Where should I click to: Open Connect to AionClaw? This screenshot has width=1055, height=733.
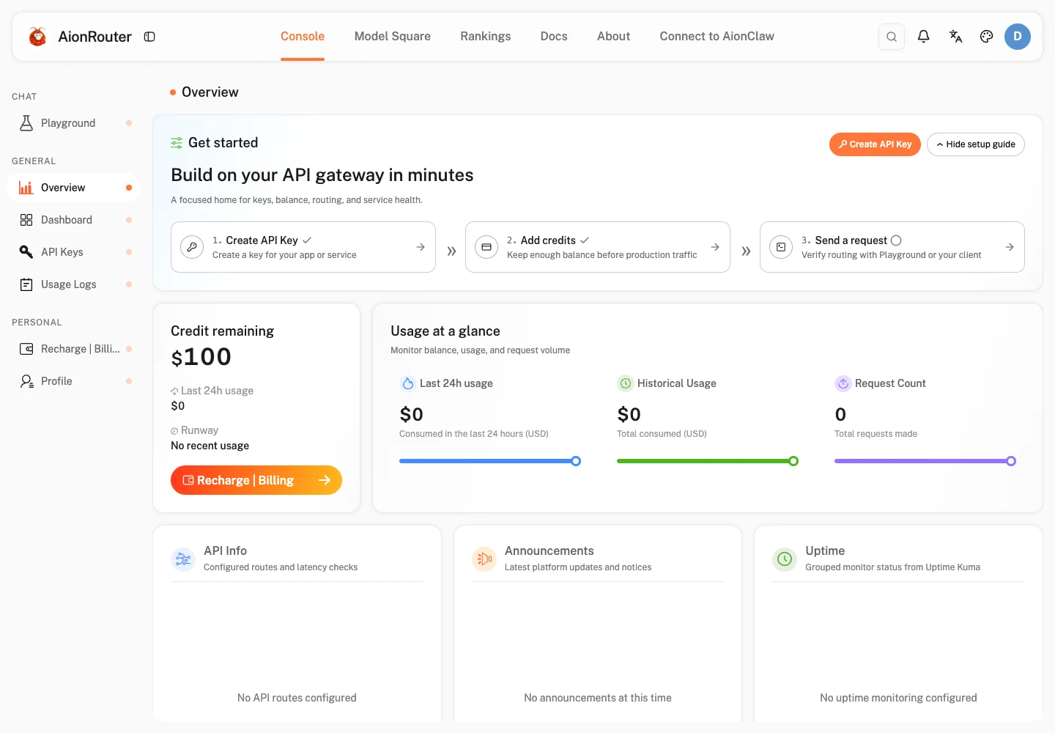[717, 37]
